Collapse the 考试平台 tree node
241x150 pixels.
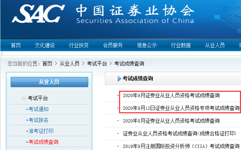coord(24,98)
